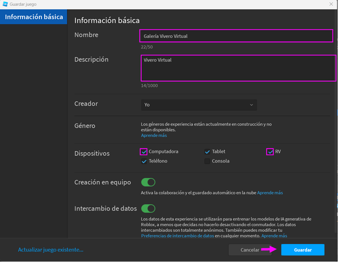Turn off Intercambio de datos toggle

click(x=148, y=209)
